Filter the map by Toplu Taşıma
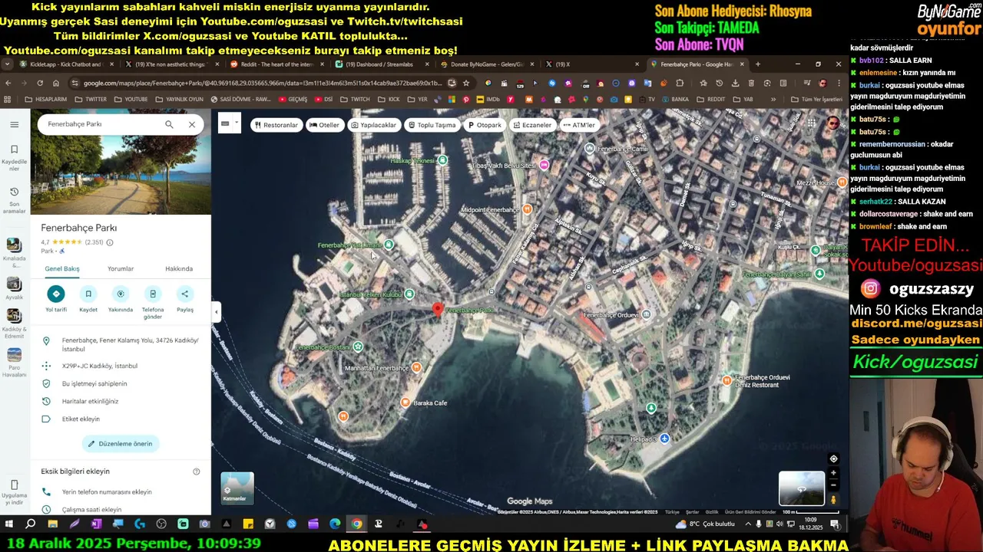This screenshot has height=552, width=983. [432, 125]
